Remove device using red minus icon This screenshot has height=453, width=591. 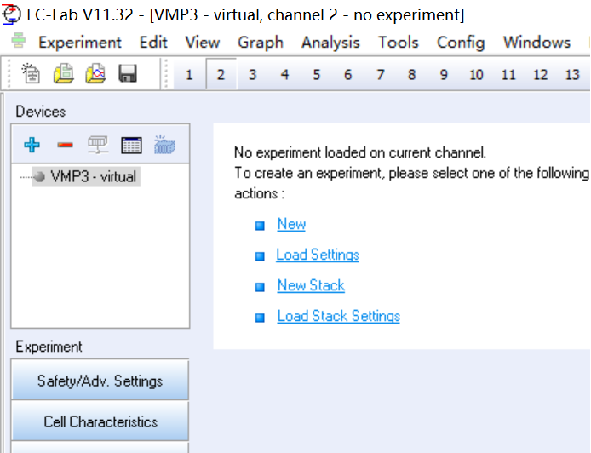[65, 146]
